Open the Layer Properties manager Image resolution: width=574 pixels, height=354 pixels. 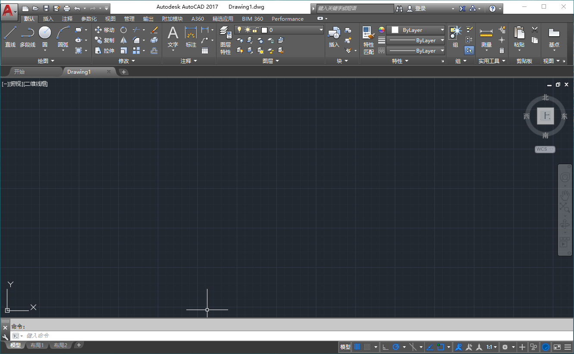(225, 38)
